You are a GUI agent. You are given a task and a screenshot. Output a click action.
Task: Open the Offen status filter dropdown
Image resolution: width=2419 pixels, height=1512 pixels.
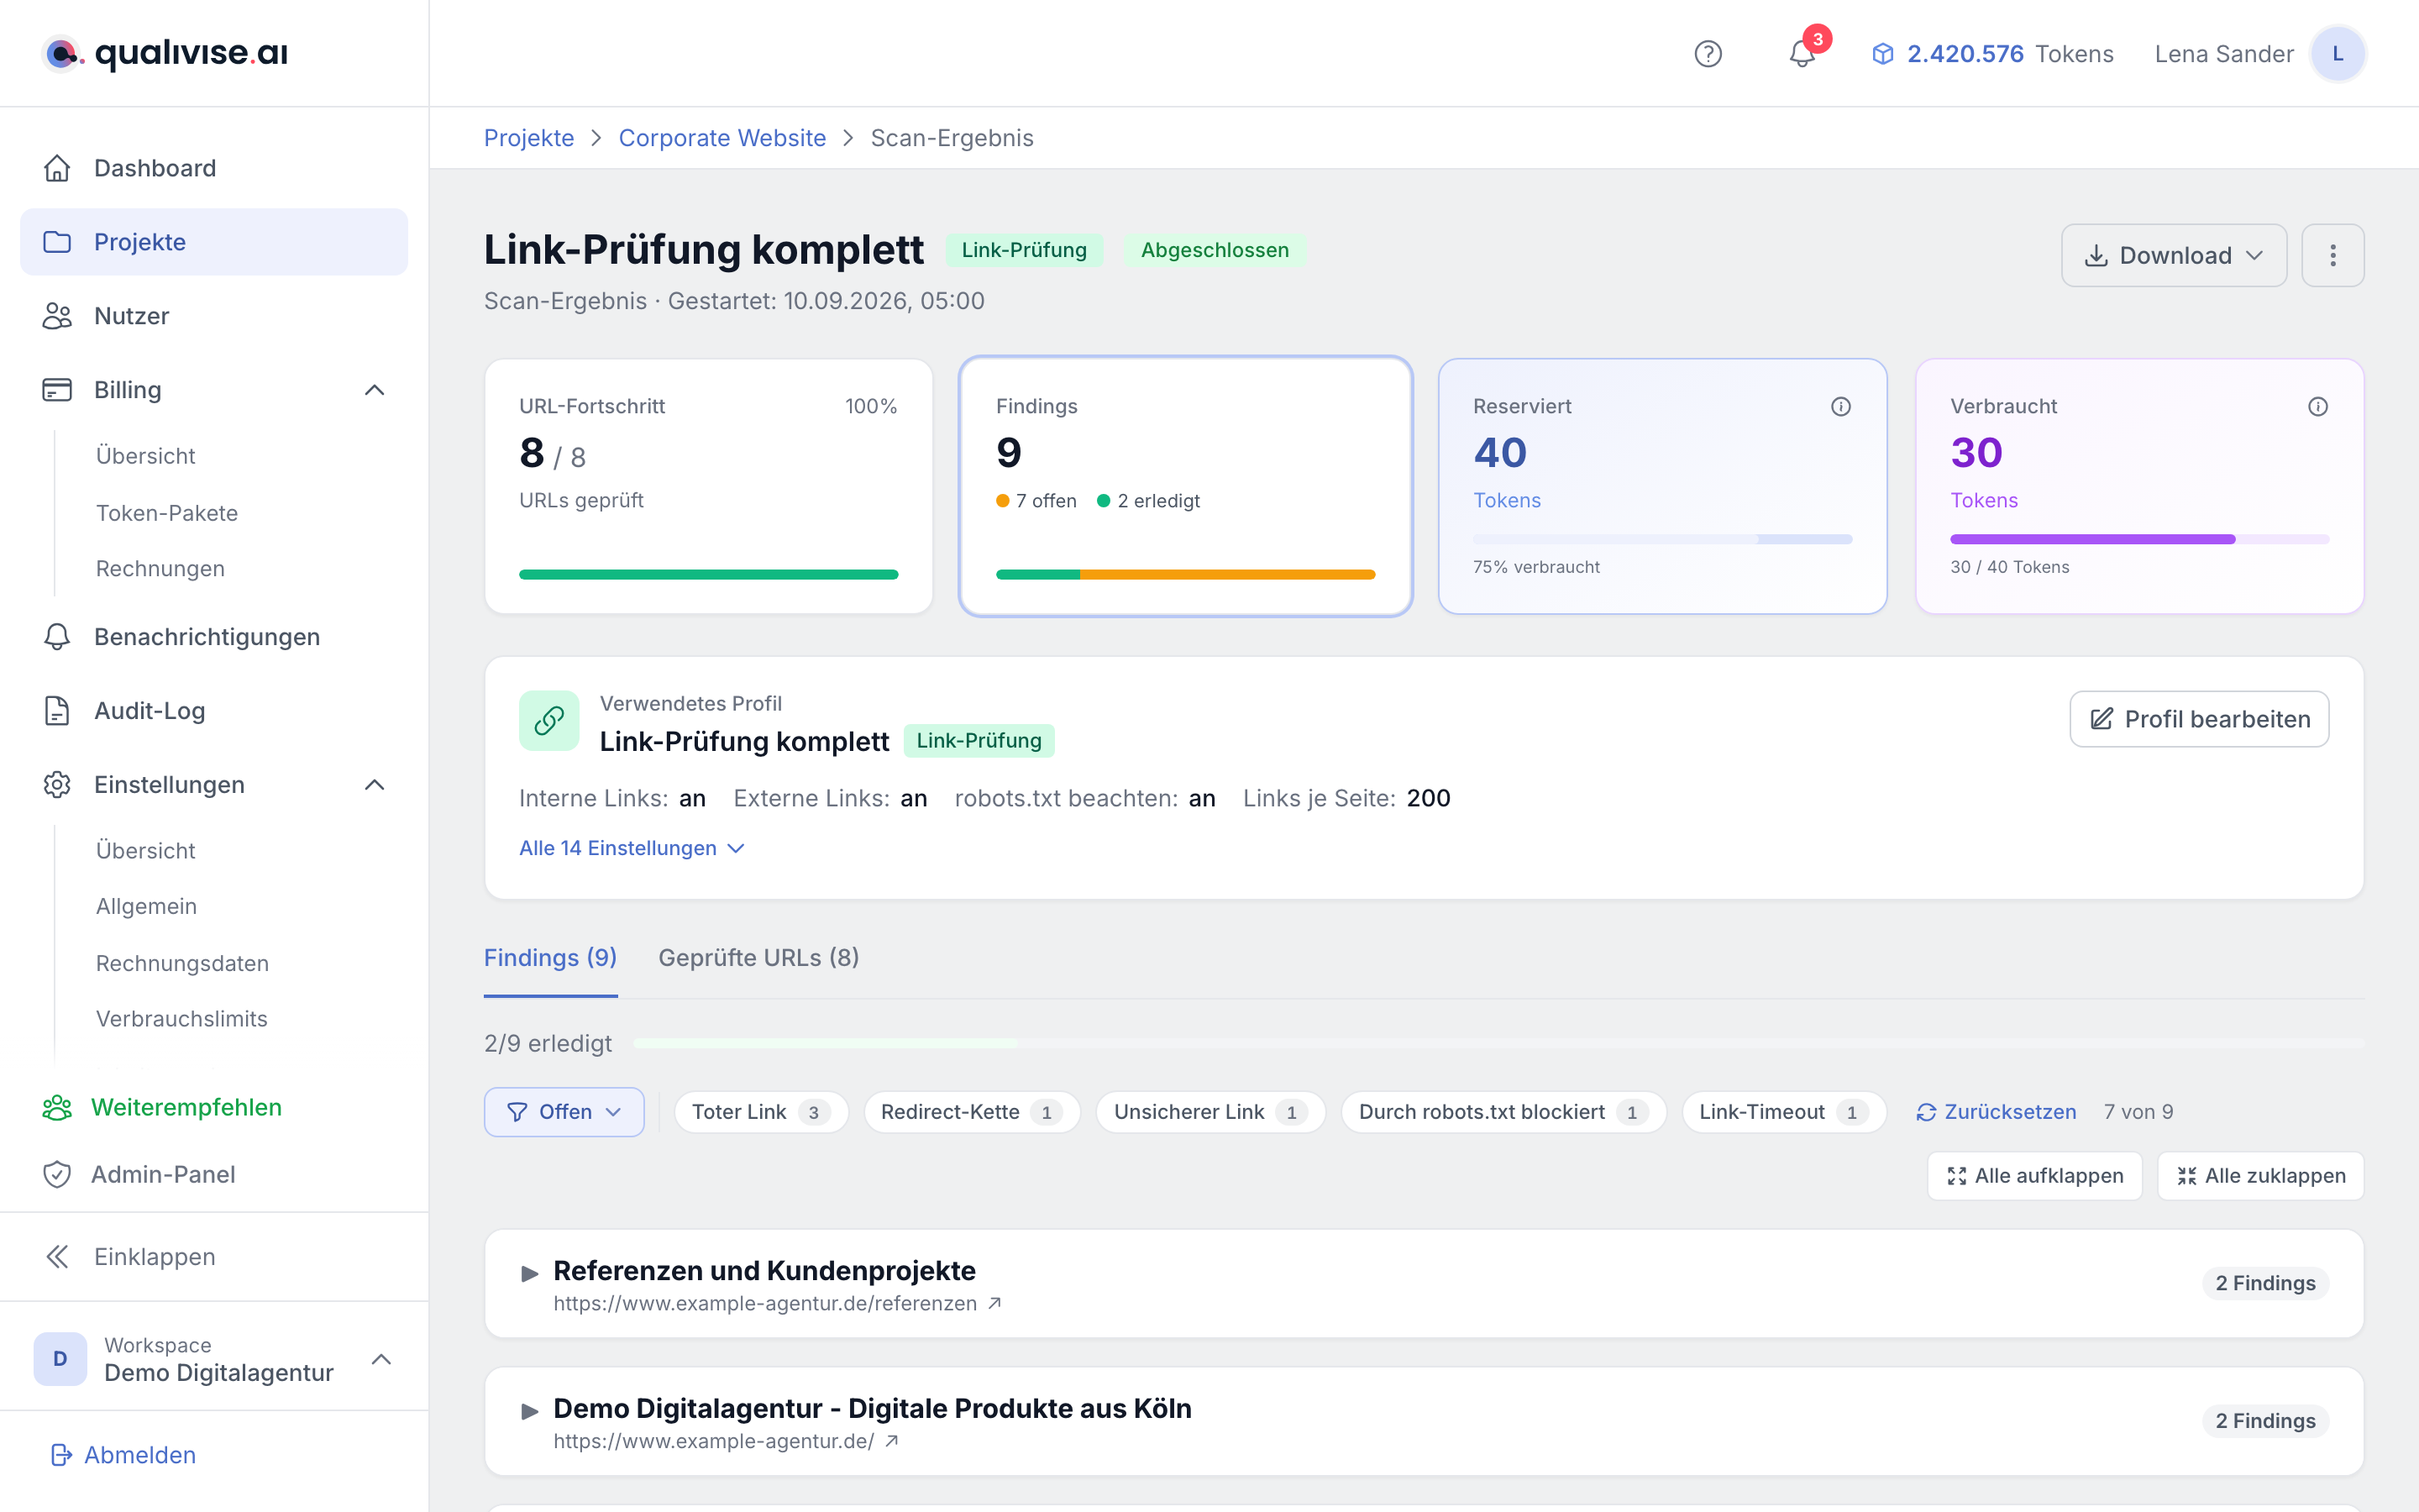[564, 1112]
